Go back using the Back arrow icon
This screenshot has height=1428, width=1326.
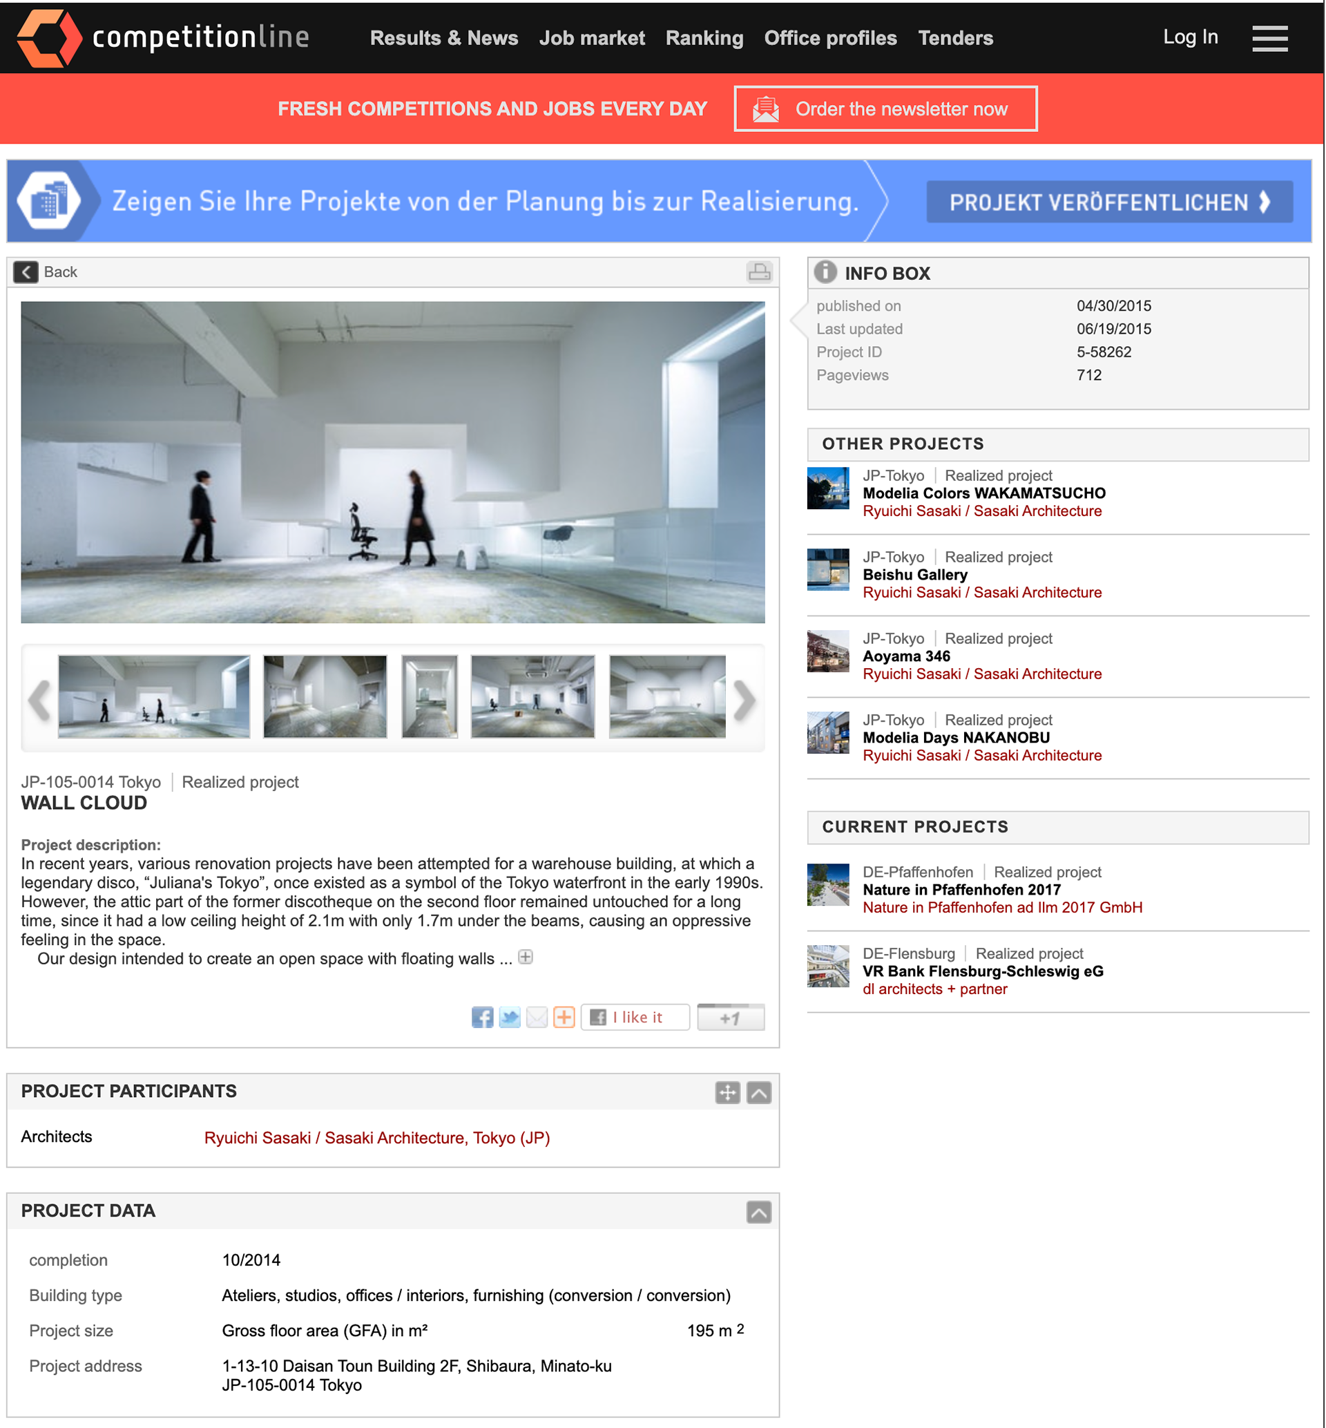coord(26,272)
